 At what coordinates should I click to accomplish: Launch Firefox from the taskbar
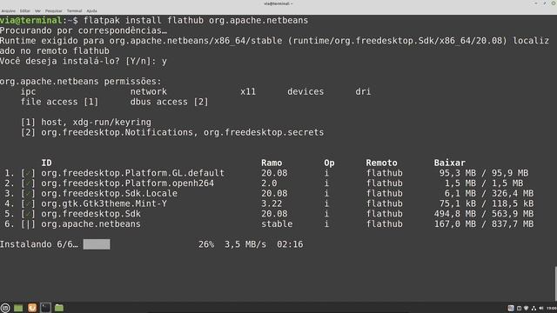coord(32,308)
